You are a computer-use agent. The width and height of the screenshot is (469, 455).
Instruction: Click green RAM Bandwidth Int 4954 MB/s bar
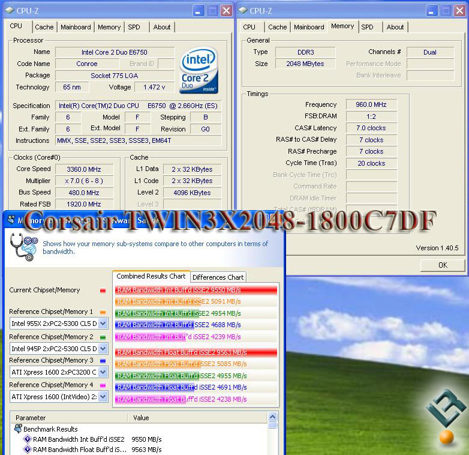coord(196,313)
